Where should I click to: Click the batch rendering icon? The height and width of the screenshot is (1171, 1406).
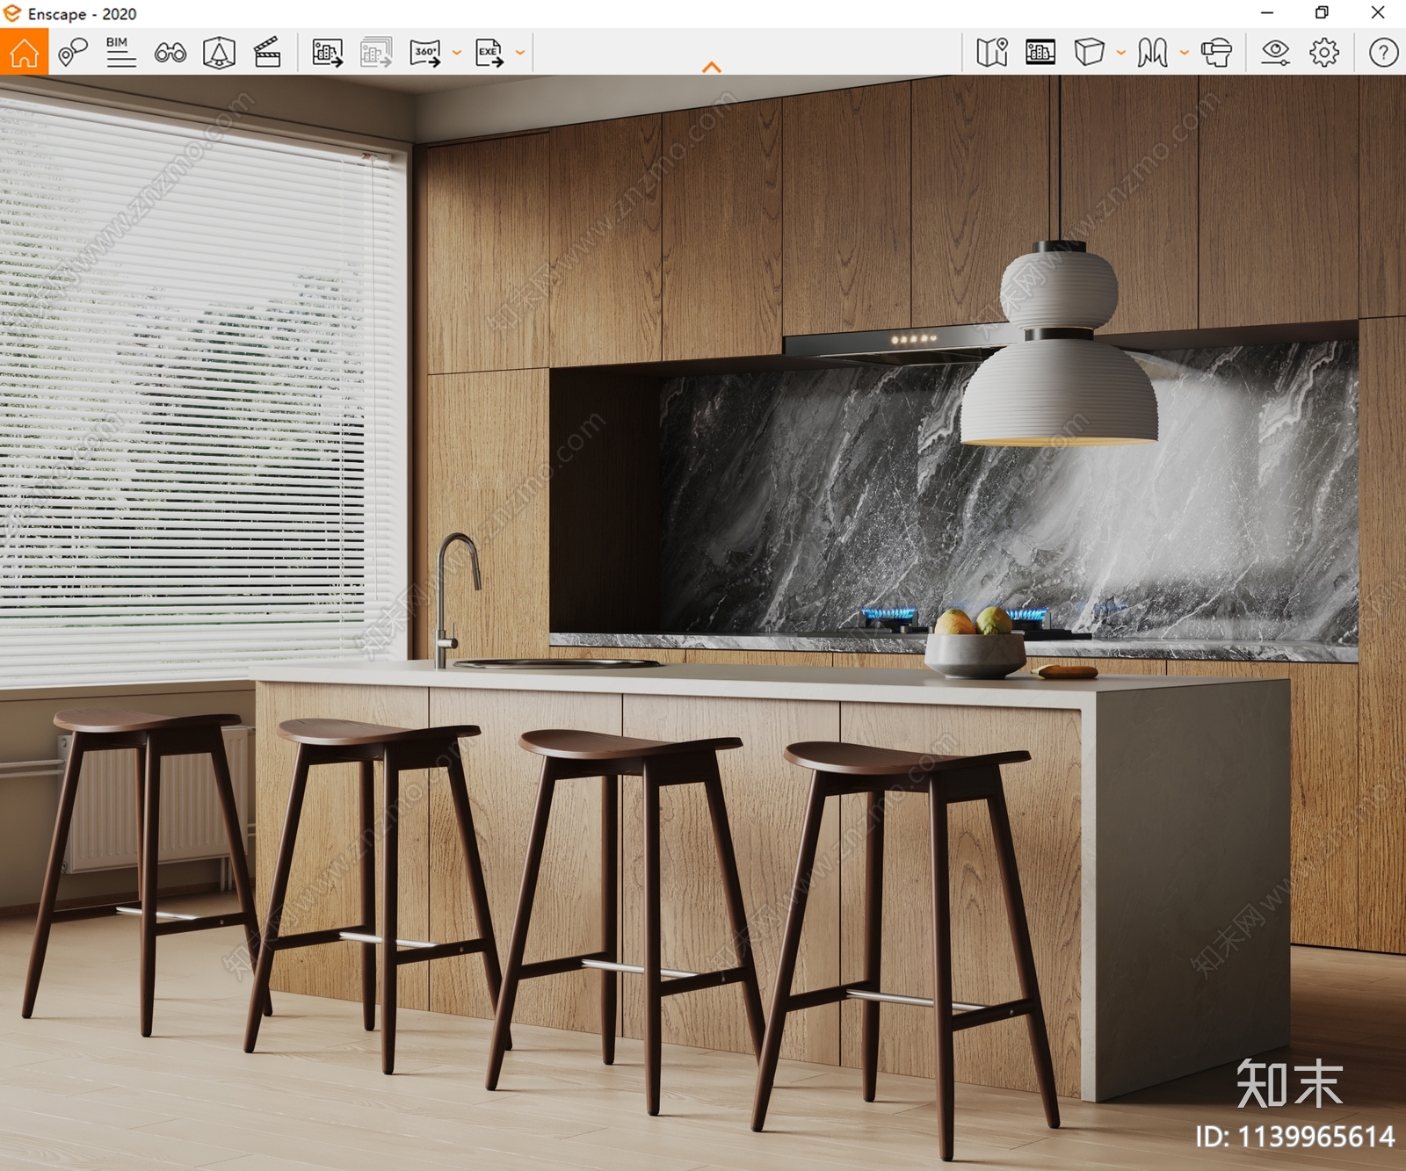376,53
